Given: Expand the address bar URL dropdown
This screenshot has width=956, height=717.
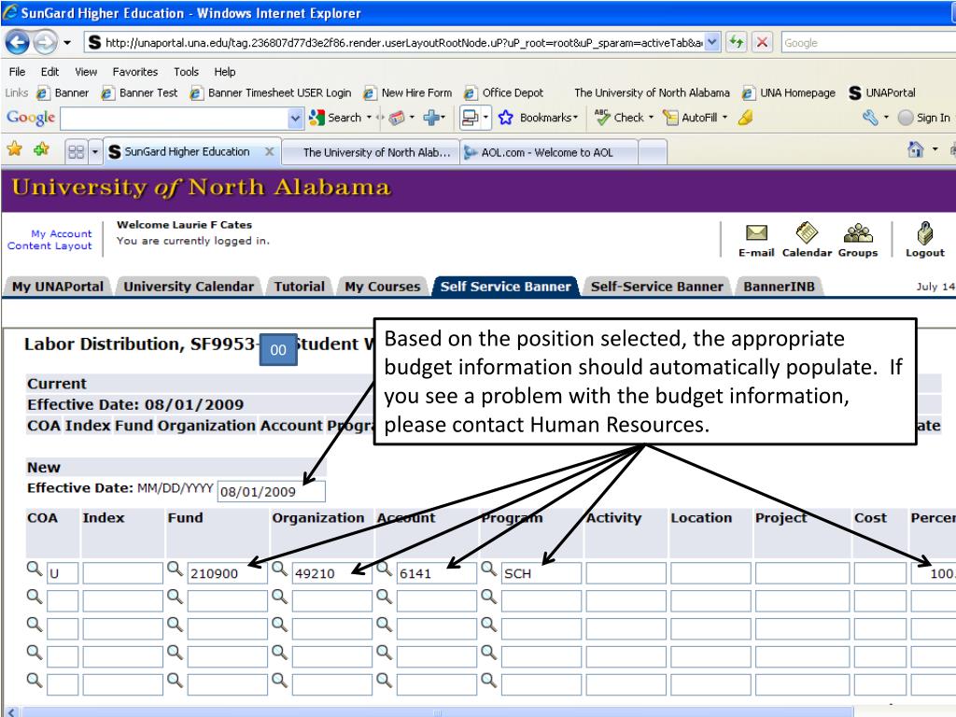Looking at the screenshot, I should coord(712,43).
